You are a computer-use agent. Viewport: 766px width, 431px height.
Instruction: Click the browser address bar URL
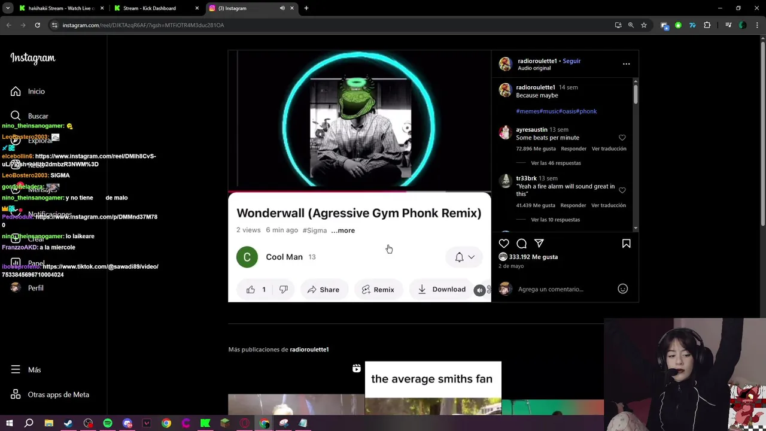coord(143,25)
